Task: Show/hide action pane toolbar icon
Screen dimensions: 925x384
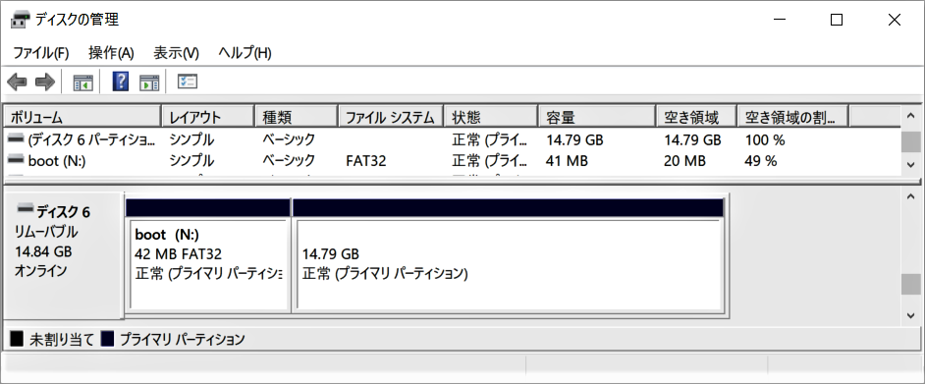Action: coord(149,82)
